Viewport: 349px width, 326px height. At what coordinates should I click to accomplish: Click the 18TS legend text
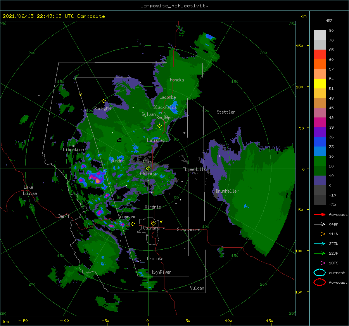(333, 263)
